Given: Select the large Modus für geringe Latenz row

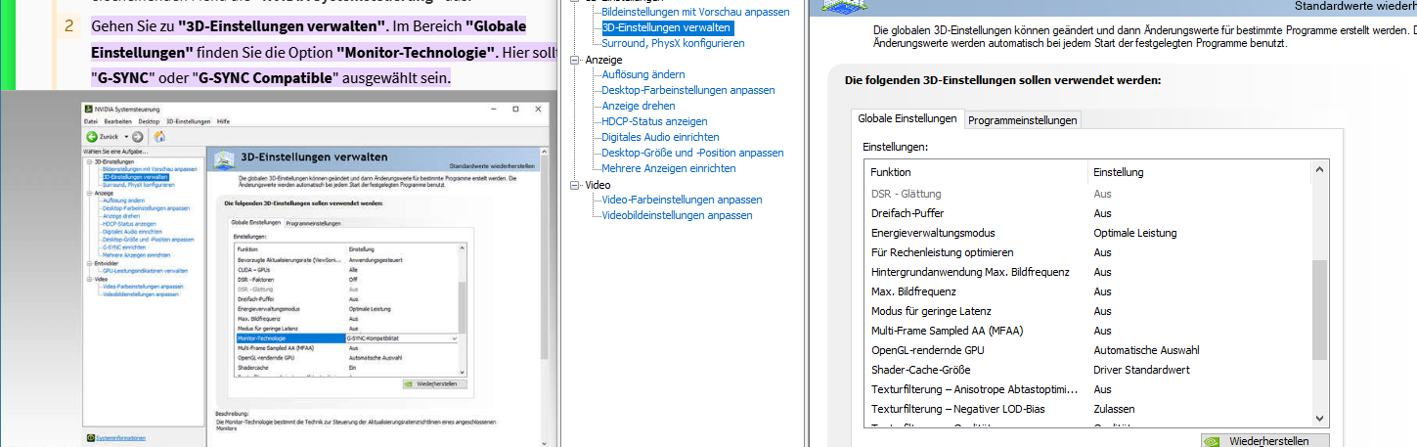Looking at the screenshot, I should (x=1087, y=311).
